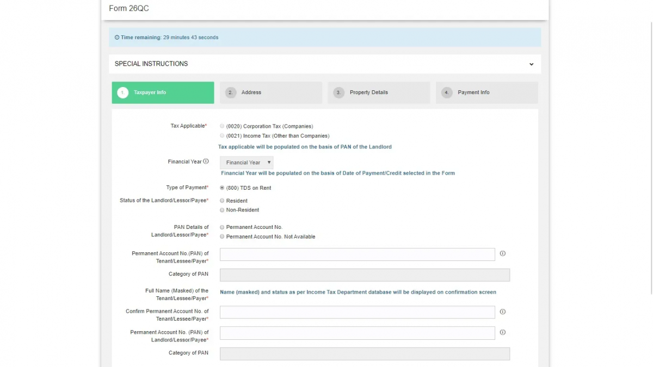Click the clock icon in the timer bar
This screenshot has height=367, width=653.
[117, 37]
